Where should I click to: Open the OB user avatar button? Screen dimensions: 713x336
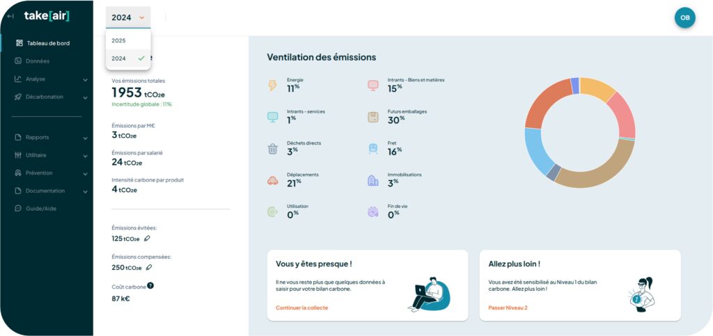pos(684,17)
